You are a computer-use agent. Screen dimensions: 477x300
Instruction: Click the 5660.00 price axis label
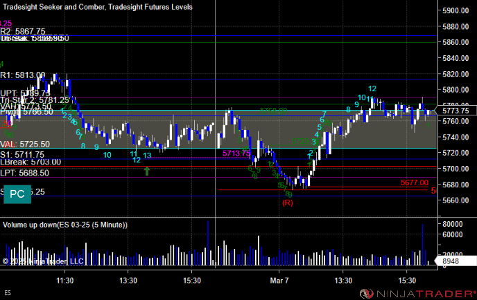456,200
